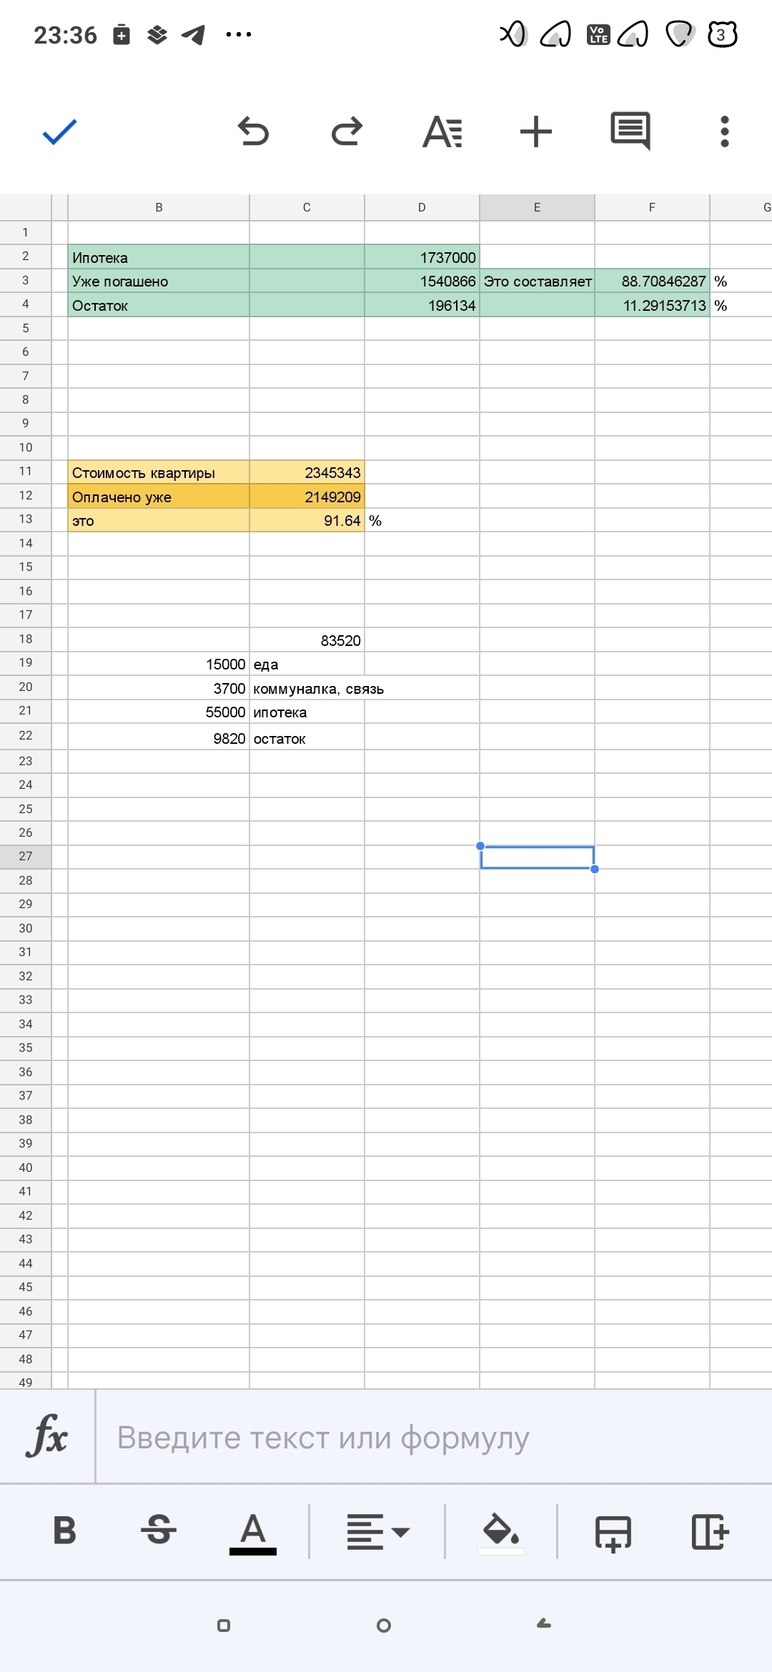Tap the blue checkmark to confirm edit
Viewport: 772px width, 1672px height.
[x=59, y=132]
